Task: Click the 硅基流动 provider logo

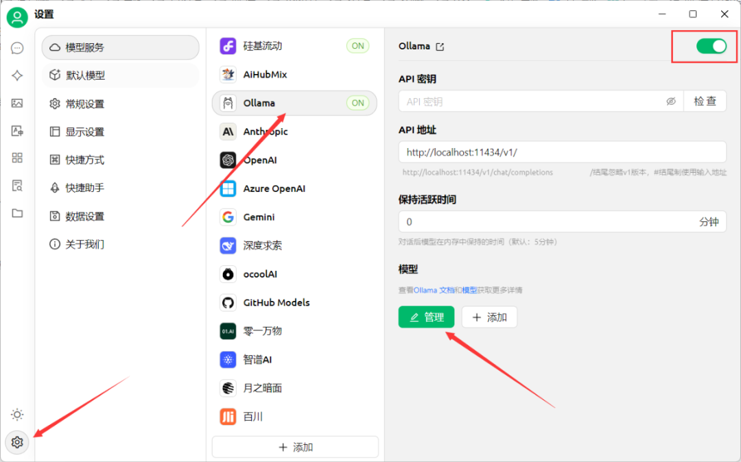Action: tap(228, 46)
